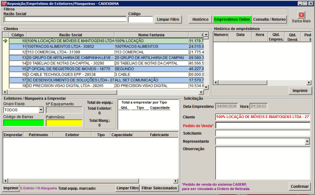Click the Fabricante column header
315x195 pixels.
point(156,135)
